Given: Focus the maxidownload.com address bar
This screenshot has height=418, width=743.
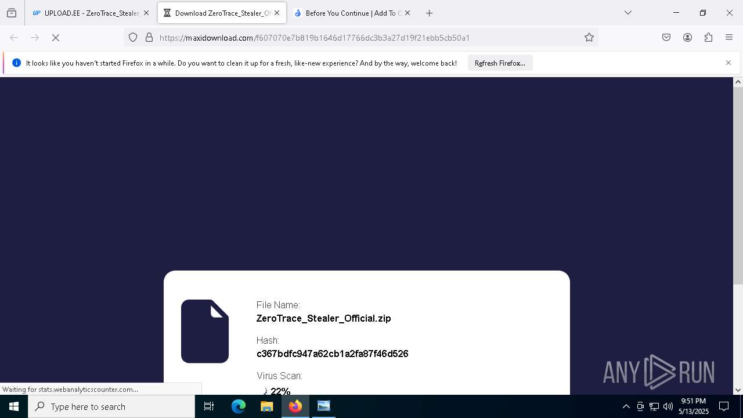Looking at the screenshot, I should (360, 38).
